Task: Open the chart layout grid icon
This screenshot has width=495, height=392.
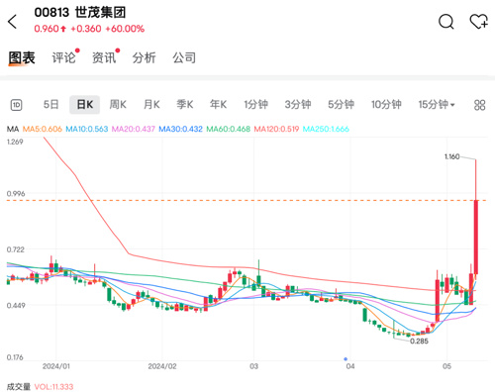Action: [x=479, y=105]
